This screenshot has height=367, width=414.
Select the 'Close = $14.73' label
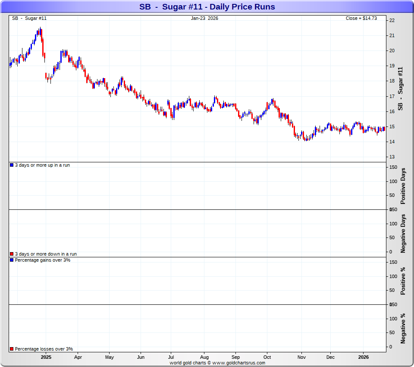coord(361,18)
